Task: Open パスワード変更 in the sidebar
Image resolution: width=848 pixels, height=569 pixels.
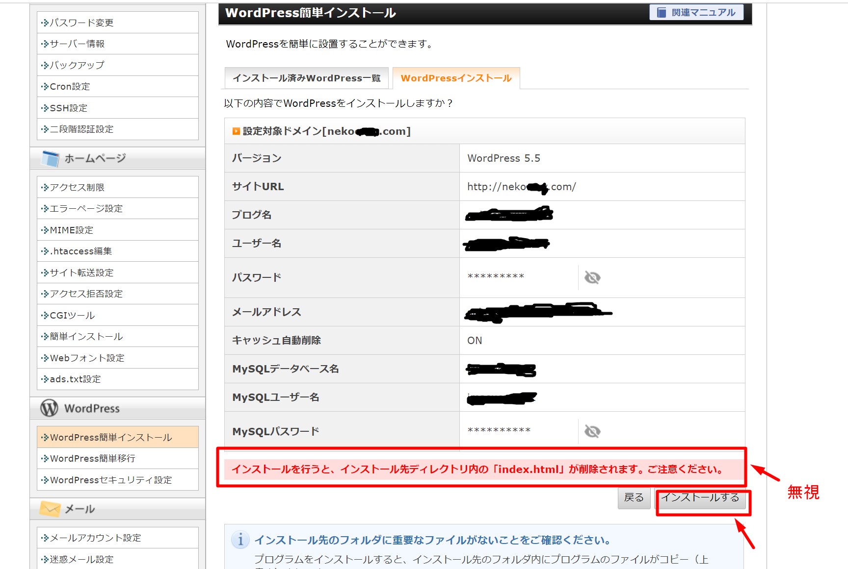Action: [118, 23]
